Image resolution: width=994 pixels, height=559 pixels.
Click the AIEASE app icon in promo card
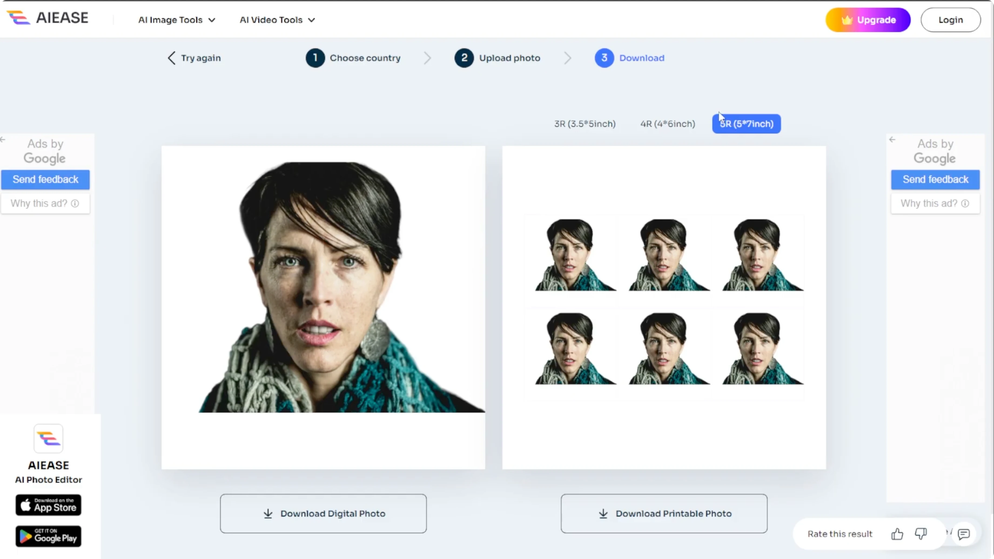(x=48, y=439)
